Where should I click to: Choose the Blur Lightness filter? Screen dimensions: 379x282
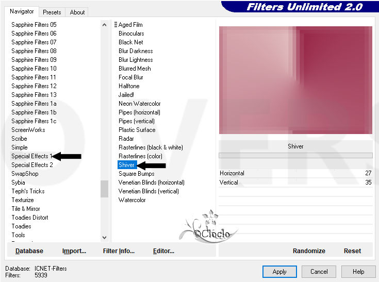pyautogui.click(x=136, y=60)
